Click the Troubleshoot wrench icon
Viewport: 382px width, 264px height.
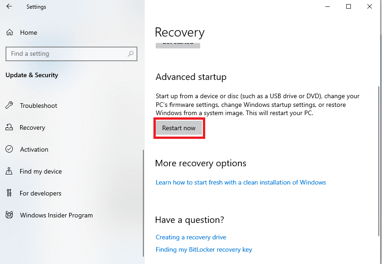click(x=9, y=106)
